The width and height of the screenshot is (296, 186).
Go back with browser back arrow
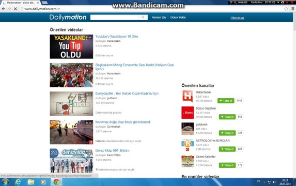tap(4, 9)
